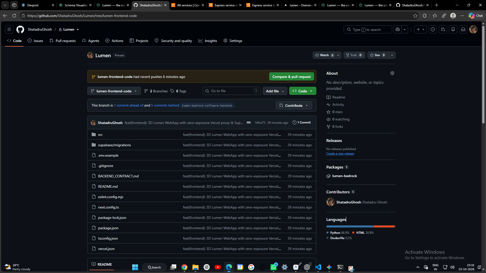The height and width of the screenshot is (273, 486).
Task: Toggle Star on the Lumen repository
Action: click(x=377, y=55)
